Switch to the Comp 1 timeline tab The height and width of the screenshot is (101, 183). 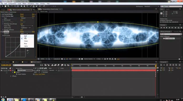(16, 62)
